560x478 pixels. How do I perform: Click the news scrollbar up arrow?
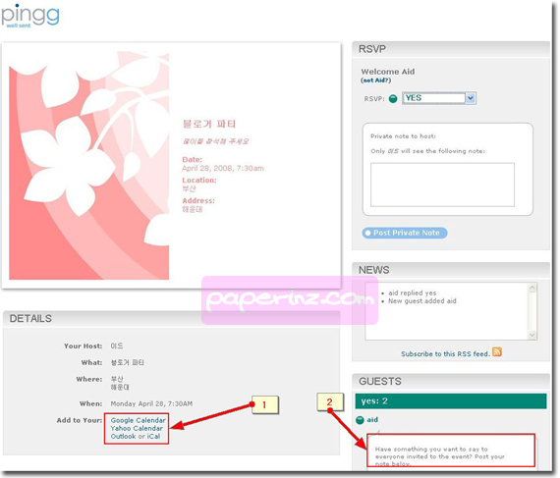click(x=532, y=288)
